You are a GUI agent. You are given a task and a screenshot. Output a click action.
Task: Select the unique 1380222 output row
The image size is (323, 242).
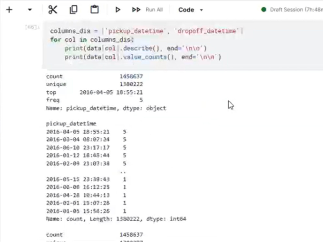tap(95, 84)
